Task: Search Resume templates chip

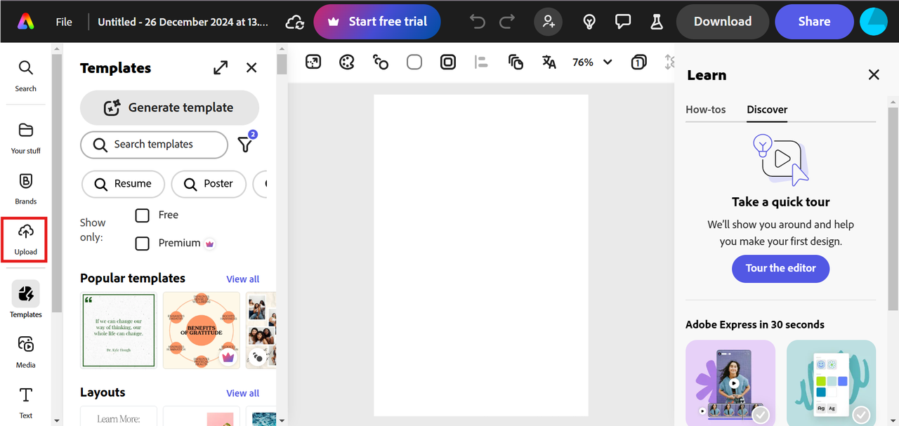Action: coord(123,184)
